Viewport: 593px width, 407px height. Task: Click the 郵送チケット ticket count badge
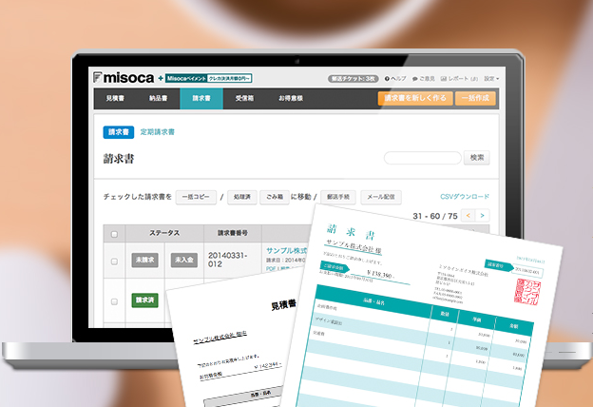(x=353, y=78)
